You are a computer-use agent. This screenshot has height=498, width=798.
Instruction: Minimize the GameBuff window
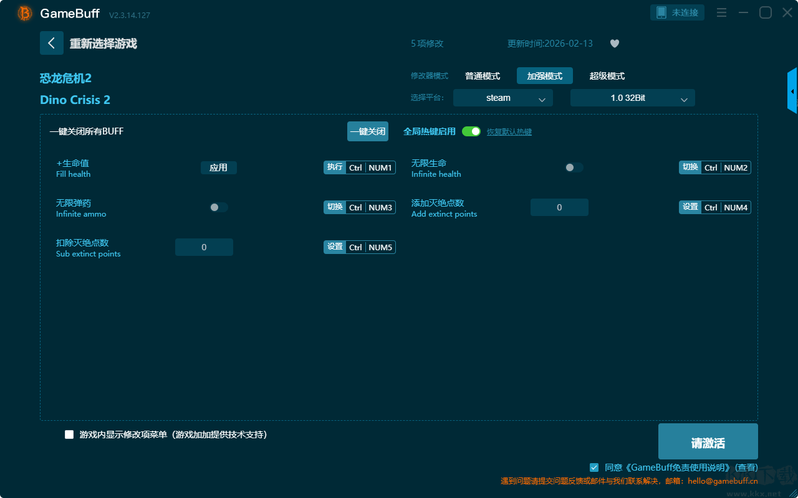pos(743,13)
